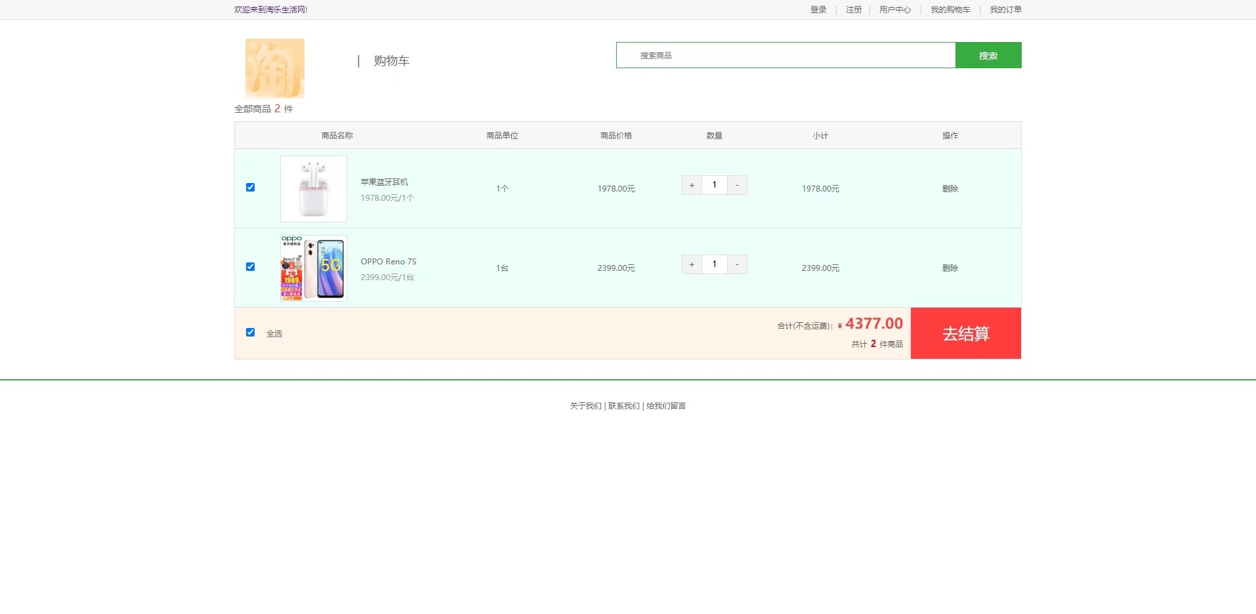Screen dimensions: 1256x614
Task: Click the 2399.00元 subtotal cell
Action: click(x=820, y=268)
